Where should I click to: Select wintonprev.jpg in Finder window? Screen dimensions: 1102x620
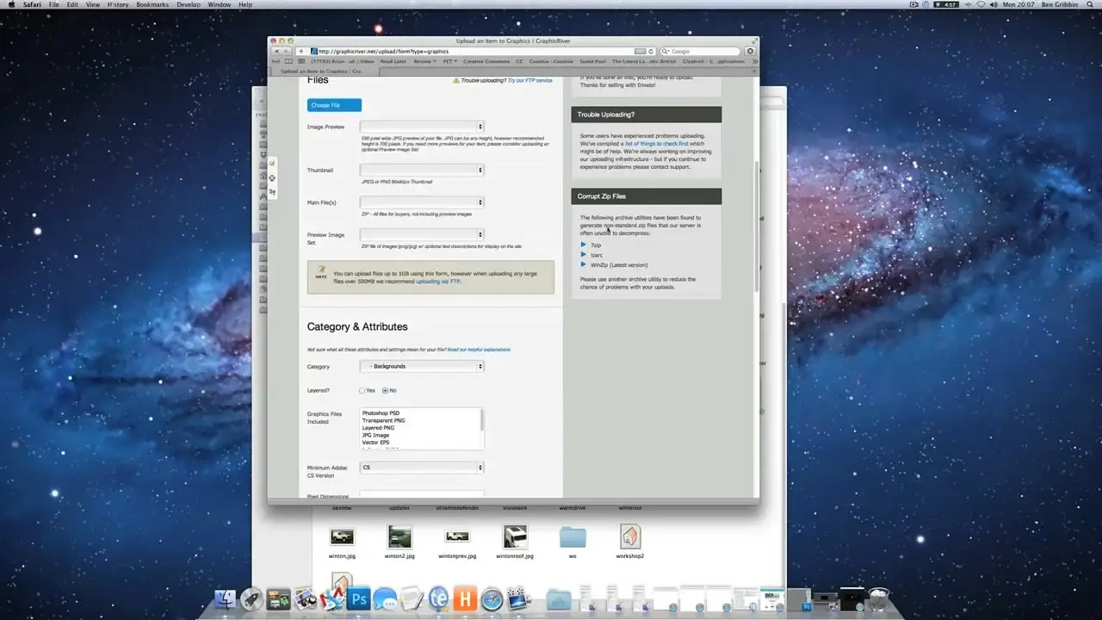point(457,542)
